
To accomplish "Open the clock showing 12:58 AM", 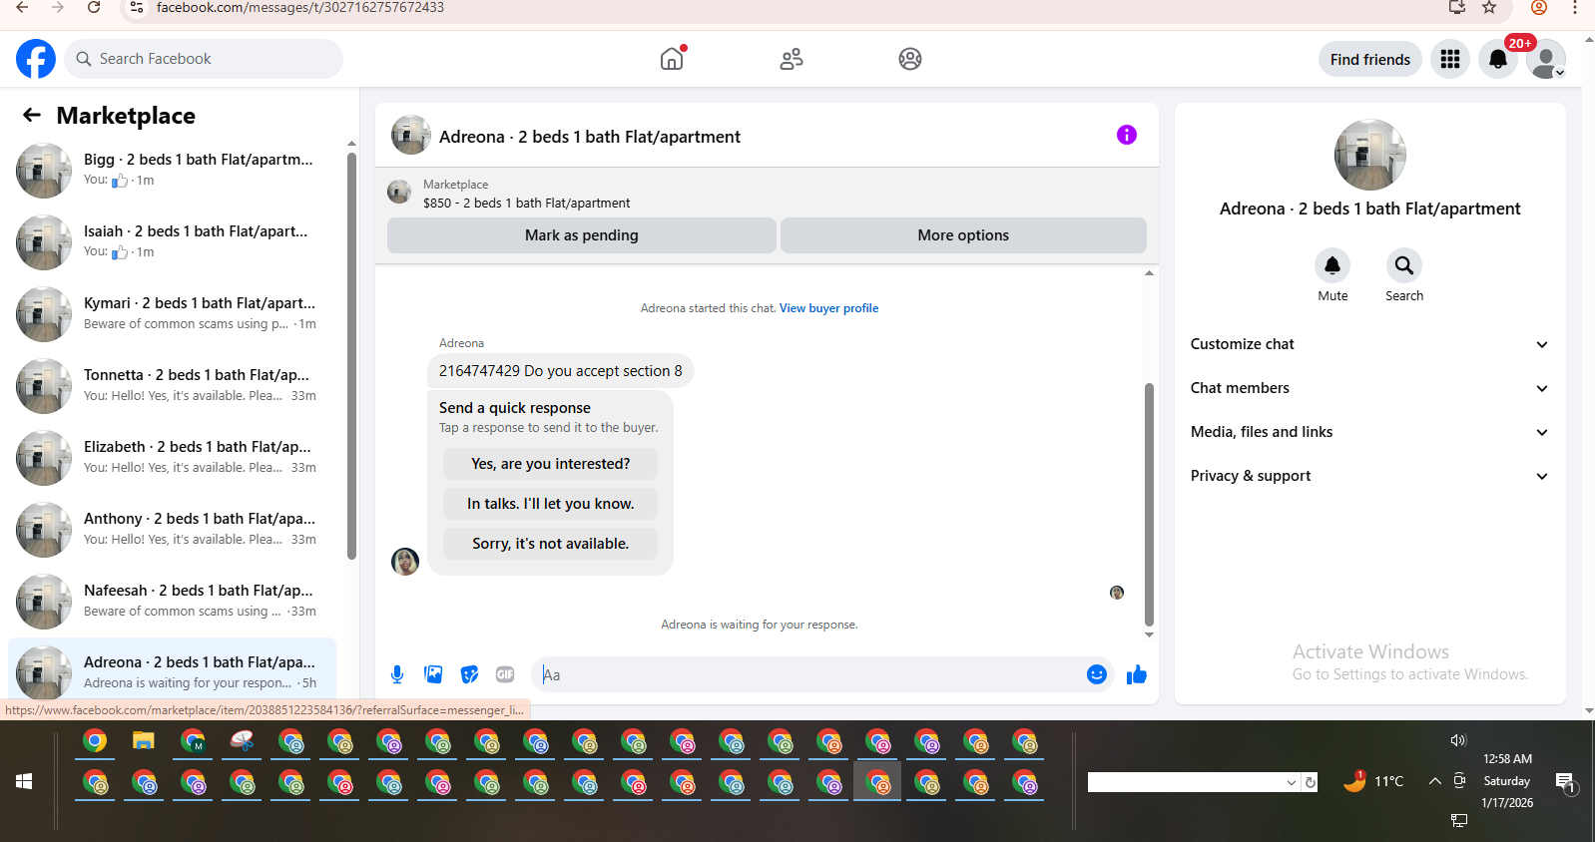I will click(x=1507, y=759).
